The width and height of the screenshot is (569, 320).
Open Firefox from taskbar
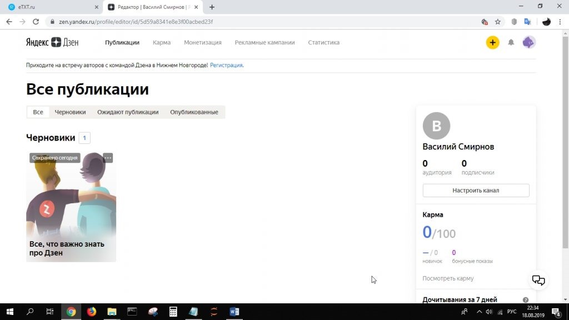pos(92,312)
